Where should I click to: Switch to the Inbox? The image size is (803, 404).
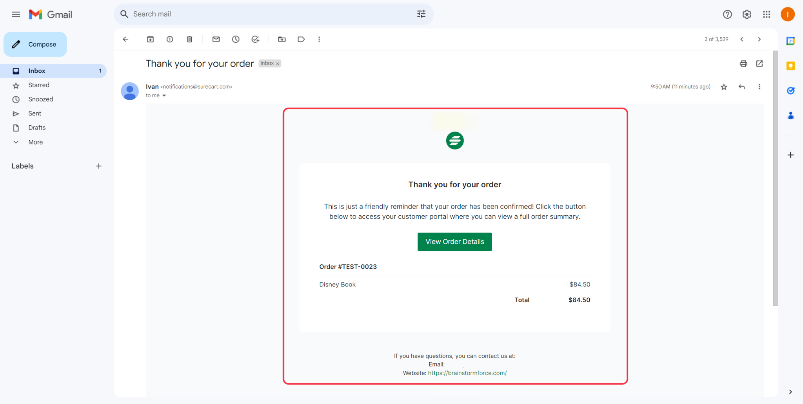(36, 70)
